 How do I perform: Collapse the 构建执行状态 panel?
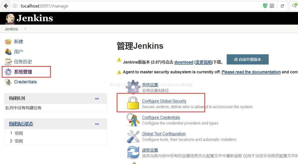pyautogui.click(x=97, y=124)
